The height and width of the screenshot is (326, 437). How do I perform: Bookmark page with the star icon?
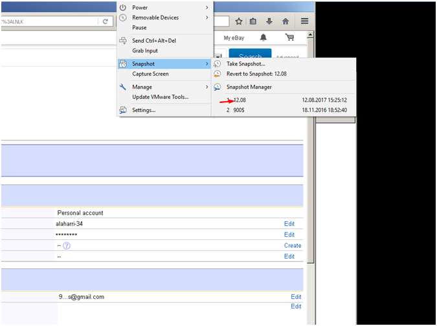pos(238,21)
